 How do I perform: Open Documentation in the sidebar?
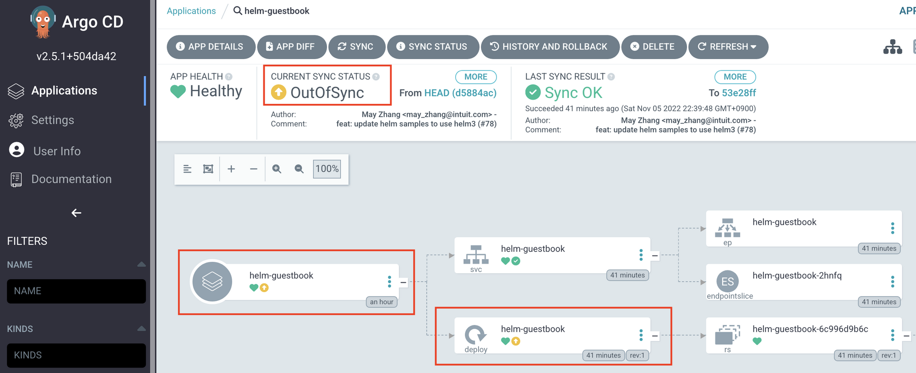[71, 179]
